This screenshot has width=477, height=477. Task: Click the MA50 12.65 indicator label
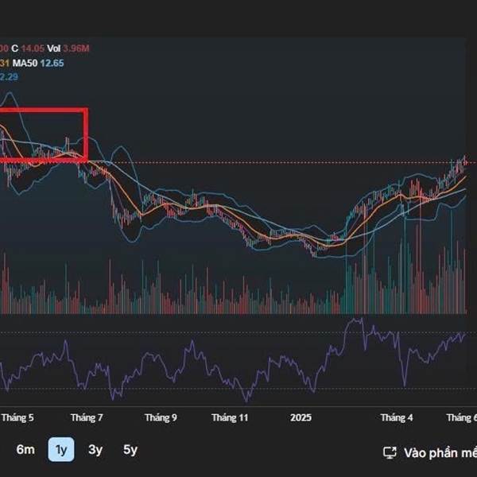tap(38, 64)
